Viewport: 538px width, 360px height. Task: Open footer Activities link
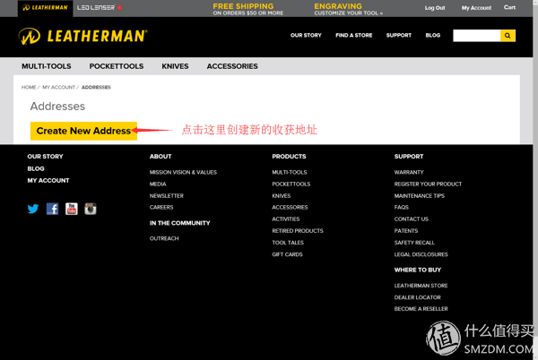286,219
